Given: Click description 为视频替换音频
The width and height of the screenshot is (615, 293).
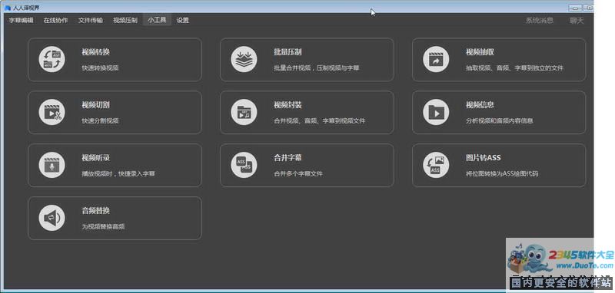Looking at the screenshot, I should click(103, 226).
